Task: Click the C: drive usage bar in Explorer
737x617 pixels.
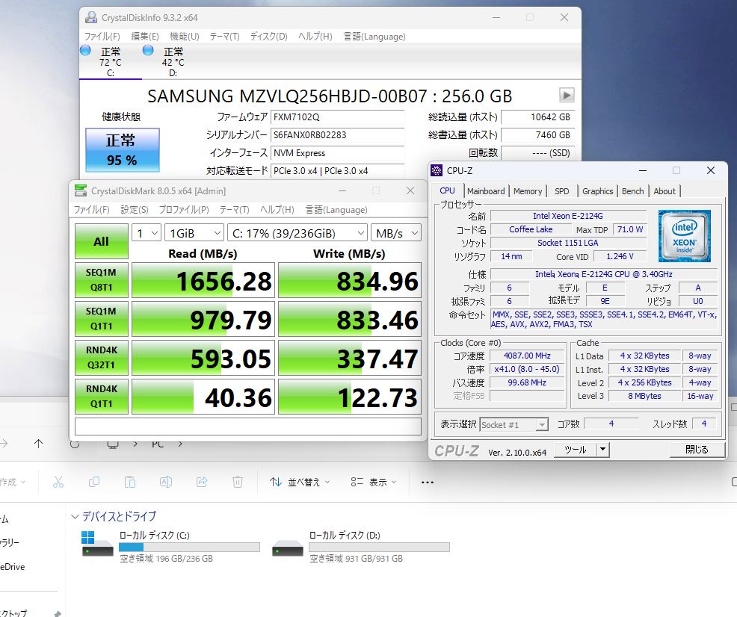Action: pos(189,547)
